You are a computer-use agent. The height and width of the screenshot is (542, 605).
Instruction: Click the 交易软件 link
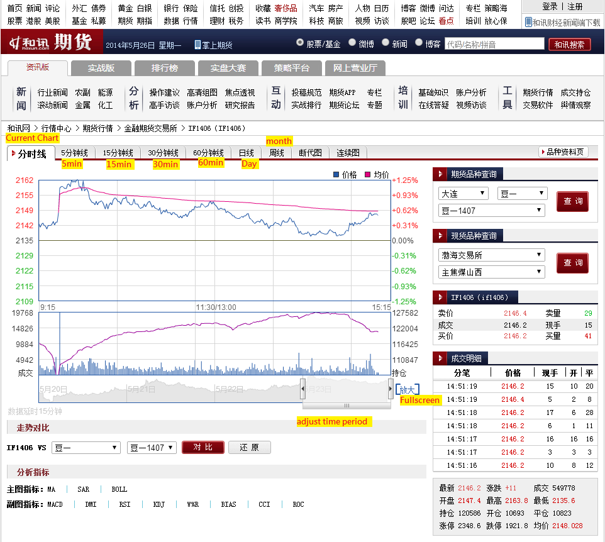coord(538,105)
